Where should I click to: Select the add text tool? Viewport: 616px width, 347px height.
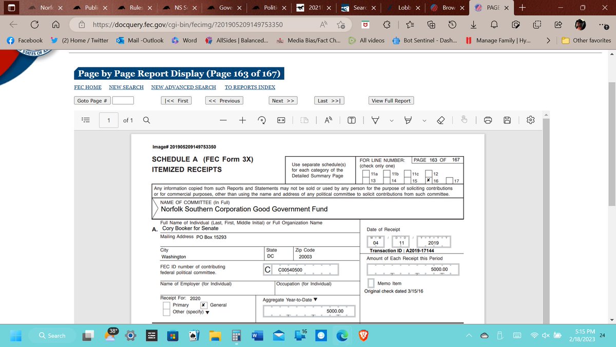(x=352, y=120)
